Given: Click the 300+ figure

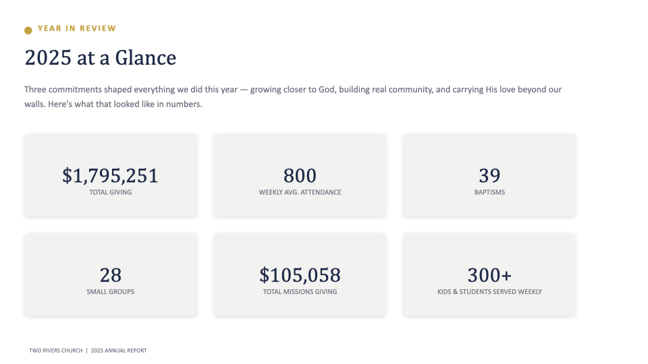Looking at the screenshot, I should [x=490, y=275].
